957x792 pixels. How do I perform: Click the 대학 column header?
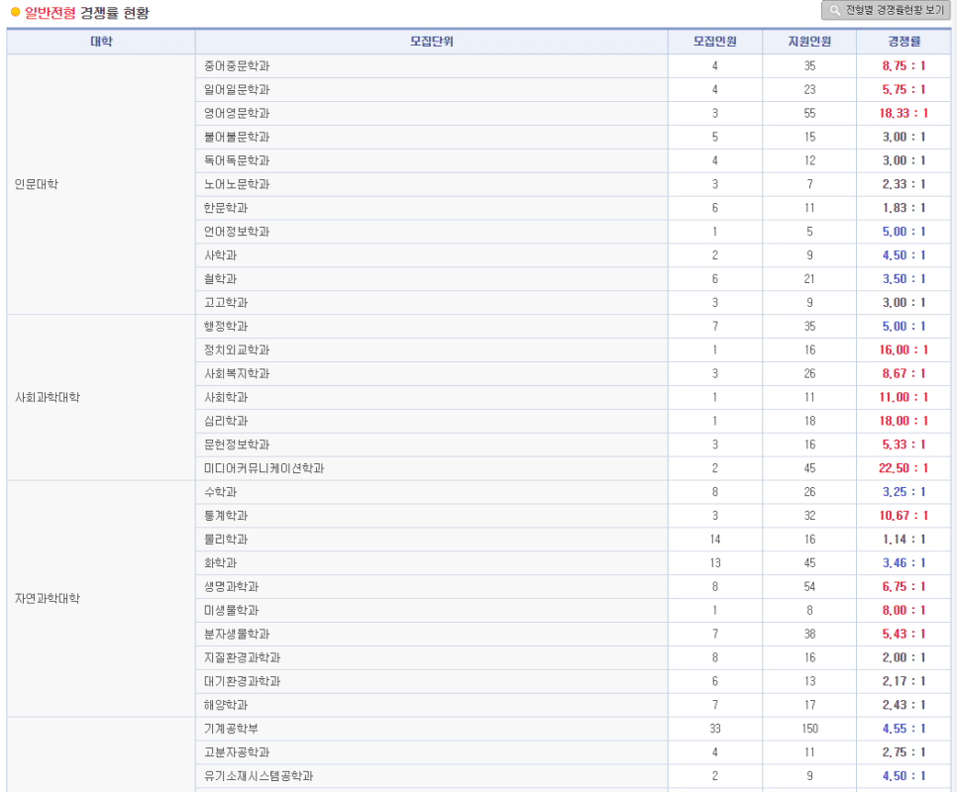click(x=101, y=42)
